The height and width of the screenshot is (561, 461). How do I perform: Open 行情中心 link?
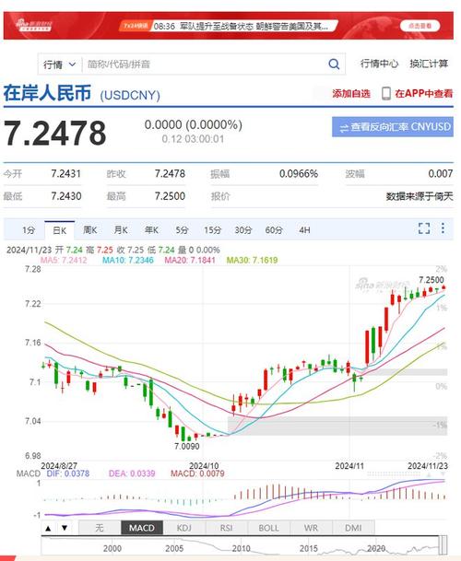[x=379, y=64]
